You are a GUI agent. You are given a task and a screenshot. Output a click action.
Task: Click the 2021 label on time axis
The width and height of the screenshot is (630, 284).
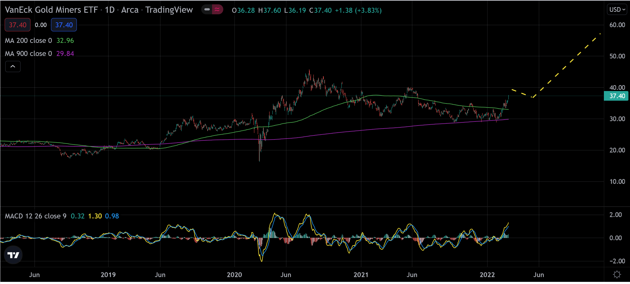[x=361, y=275]
